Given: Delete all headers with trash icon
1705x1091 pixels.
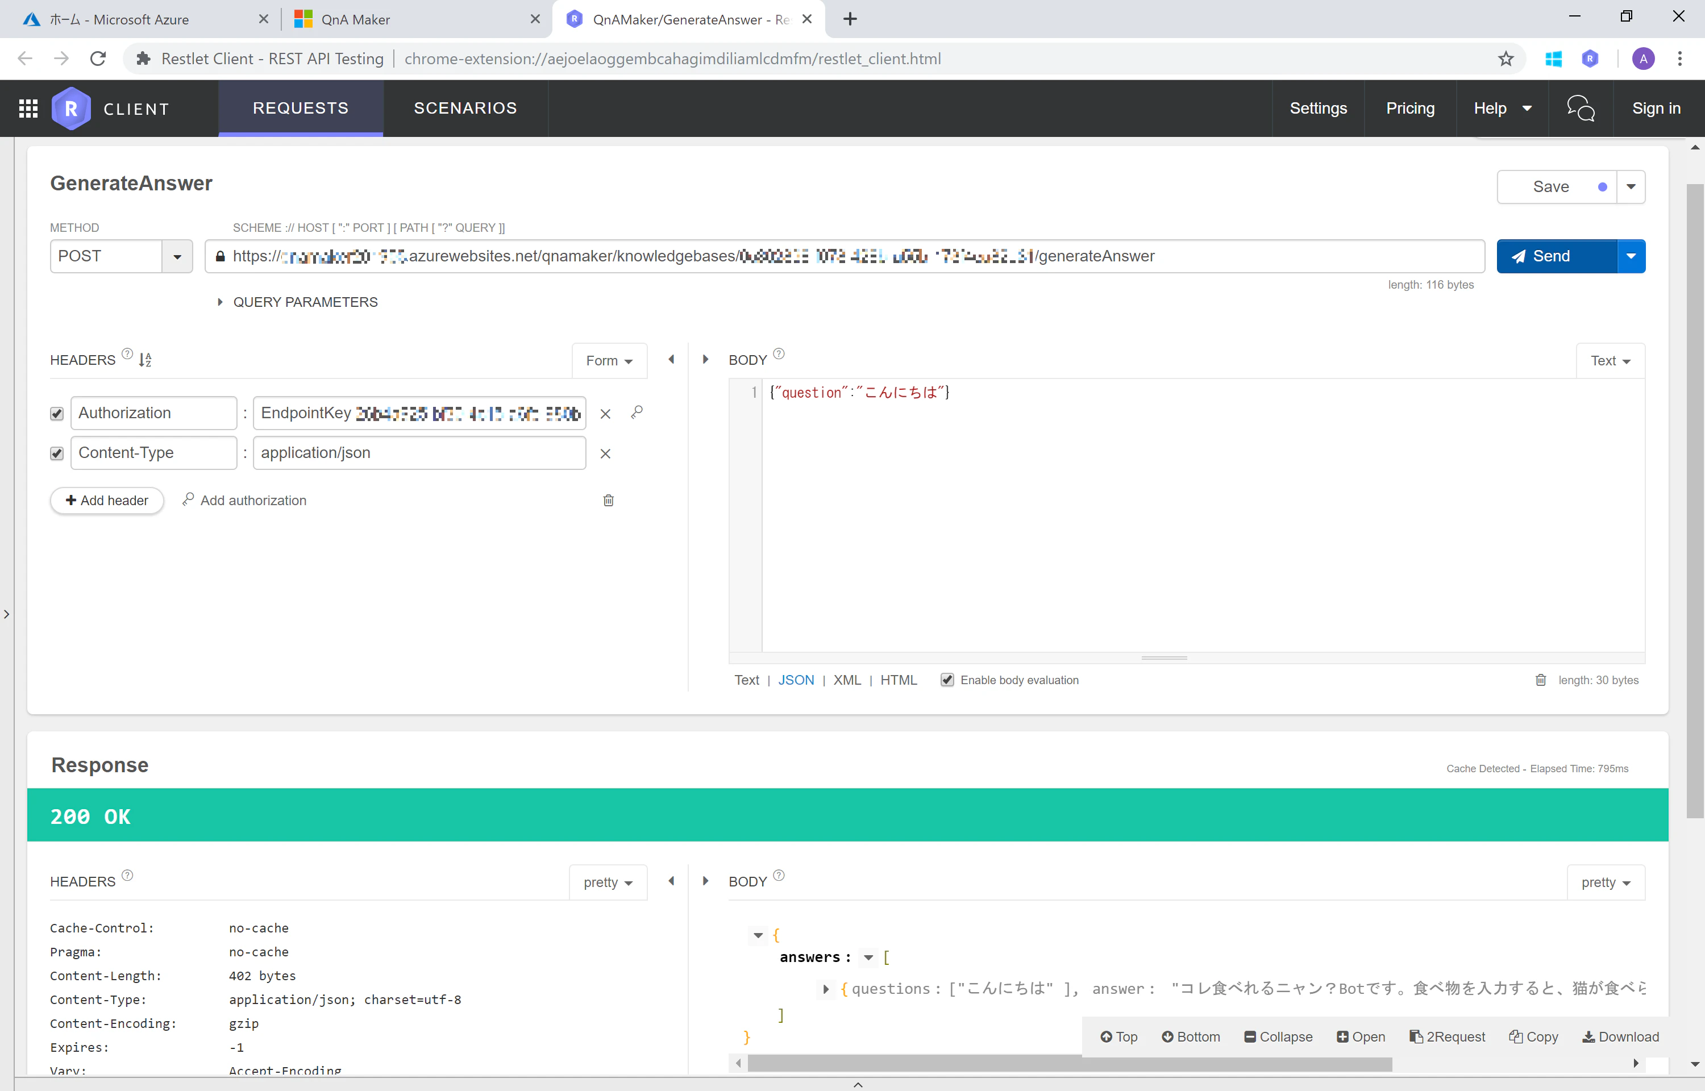Looking at the screenshot, I should click(x=608, y=500).
